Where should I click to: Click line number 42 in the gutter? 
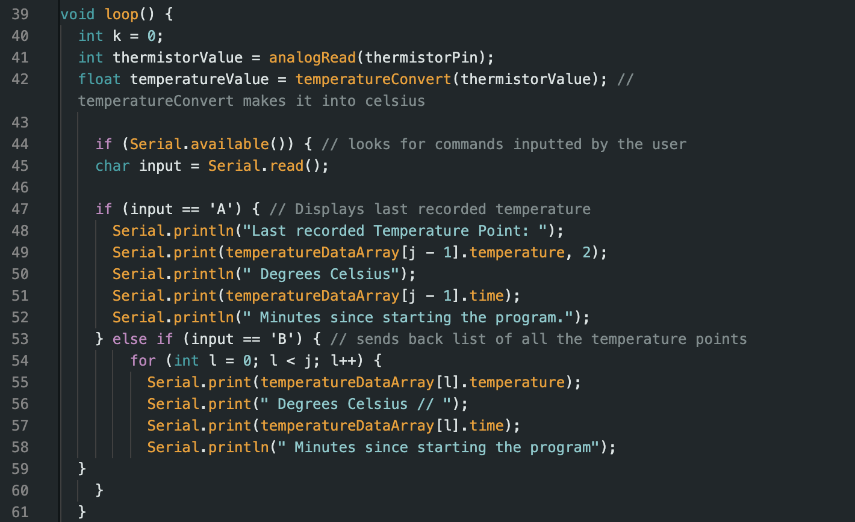(x=20, y=79)
